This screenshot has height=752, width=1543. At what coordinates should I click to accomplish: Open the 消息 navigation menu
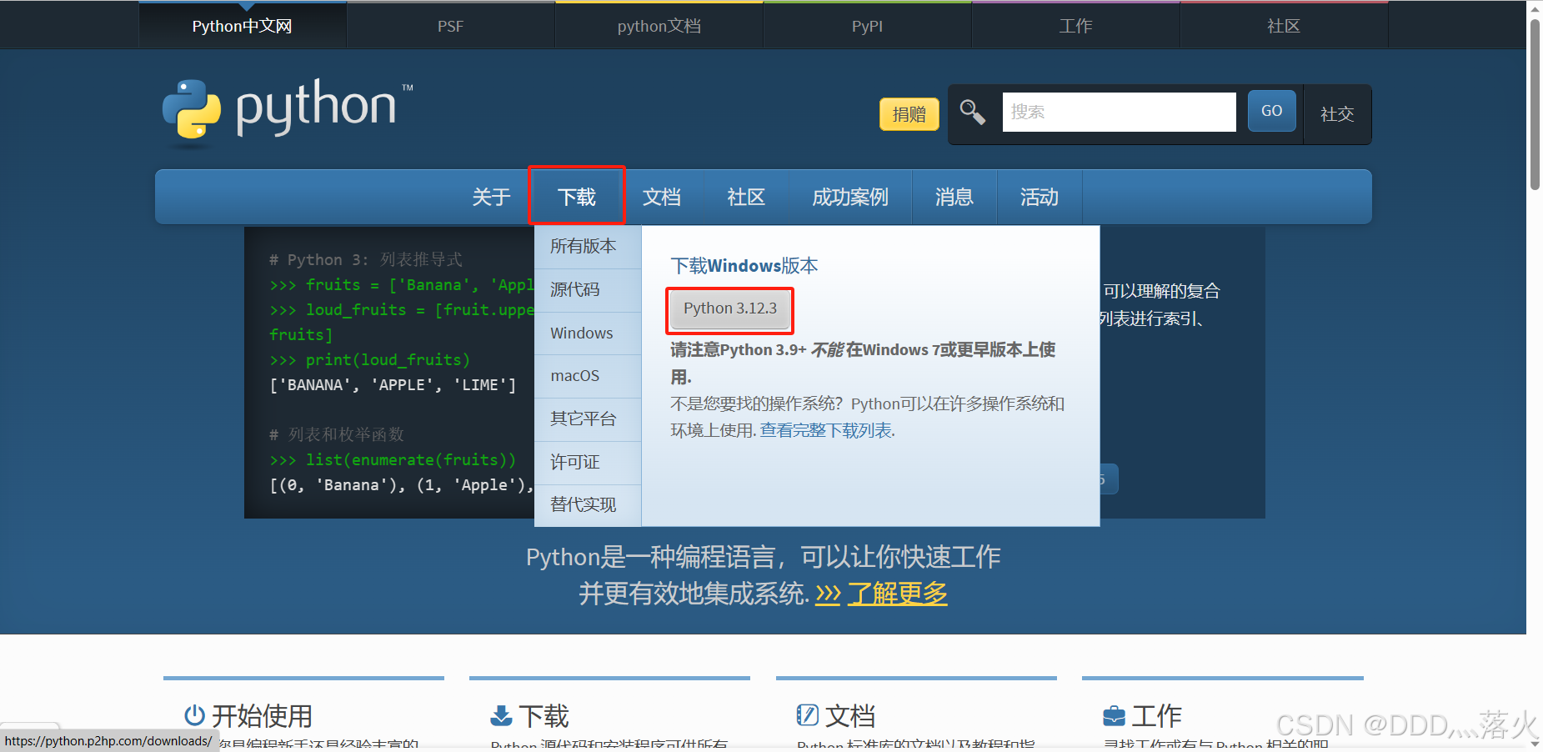pos(954,197)
